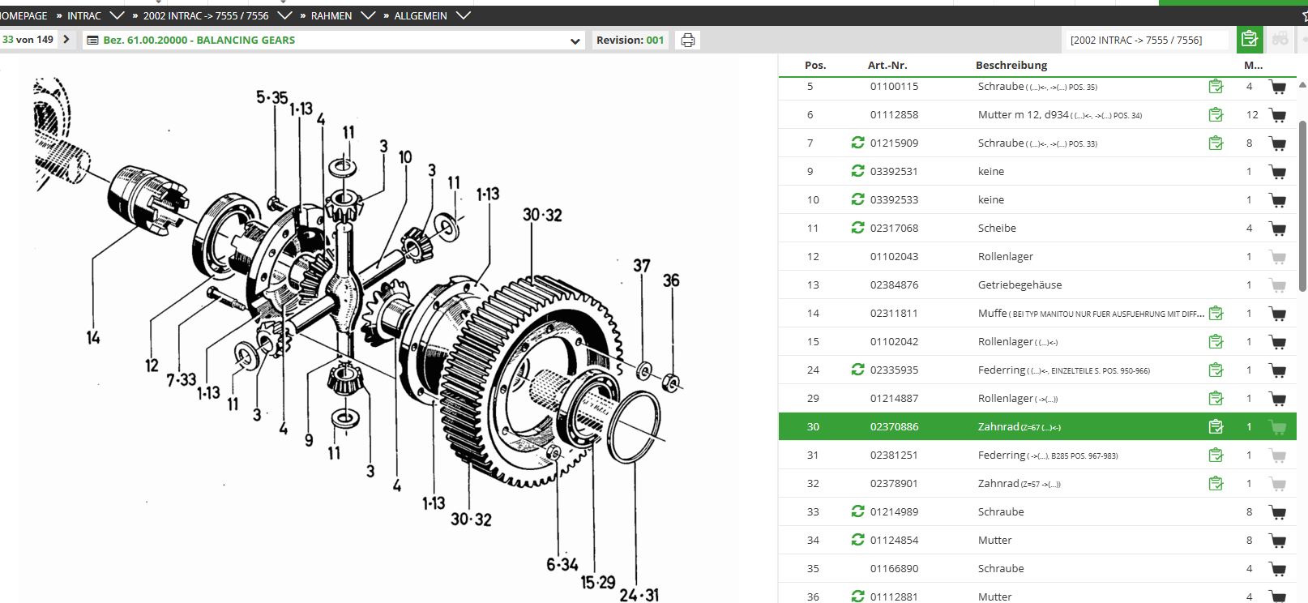Go to next drawing arrow after 33 von 149
Image resolution: width=1308 pixels, height=603 pixels.
point(66,39)
